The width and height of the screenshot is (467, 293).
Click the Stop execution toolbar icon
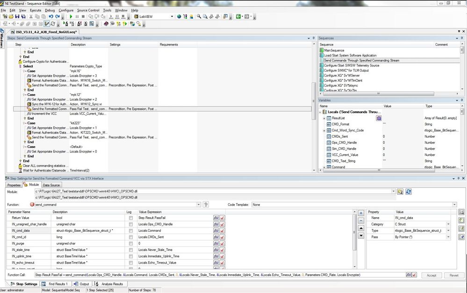pyautogui.click(x=83, y=17)
